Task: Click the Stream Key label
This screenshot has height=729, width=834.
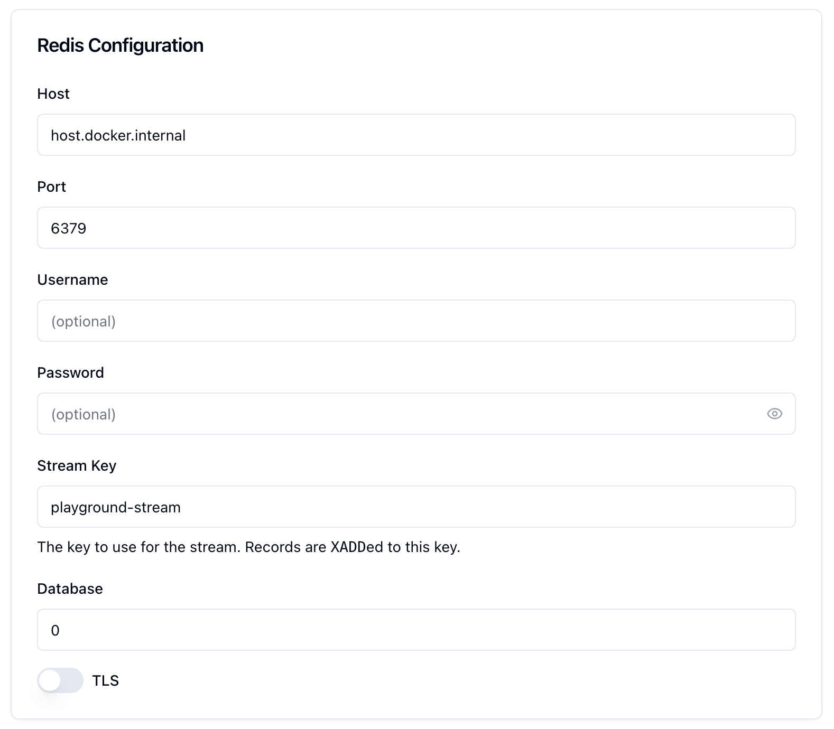Action: click(77, 465)
